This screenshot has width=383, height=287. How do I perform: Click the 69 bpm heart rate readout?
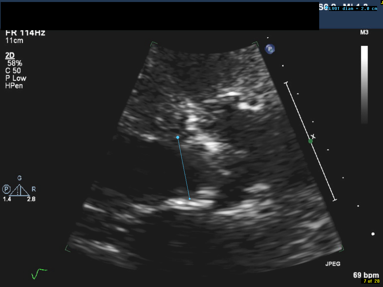[366, 275]
